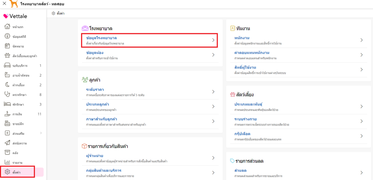This screenshot has width=373, height=180.
Task: Open the คลัง sidebar menu item
Action: [x=15, y=153]
